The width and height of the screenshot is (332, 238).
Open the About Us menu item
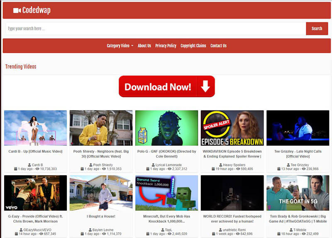144,46
